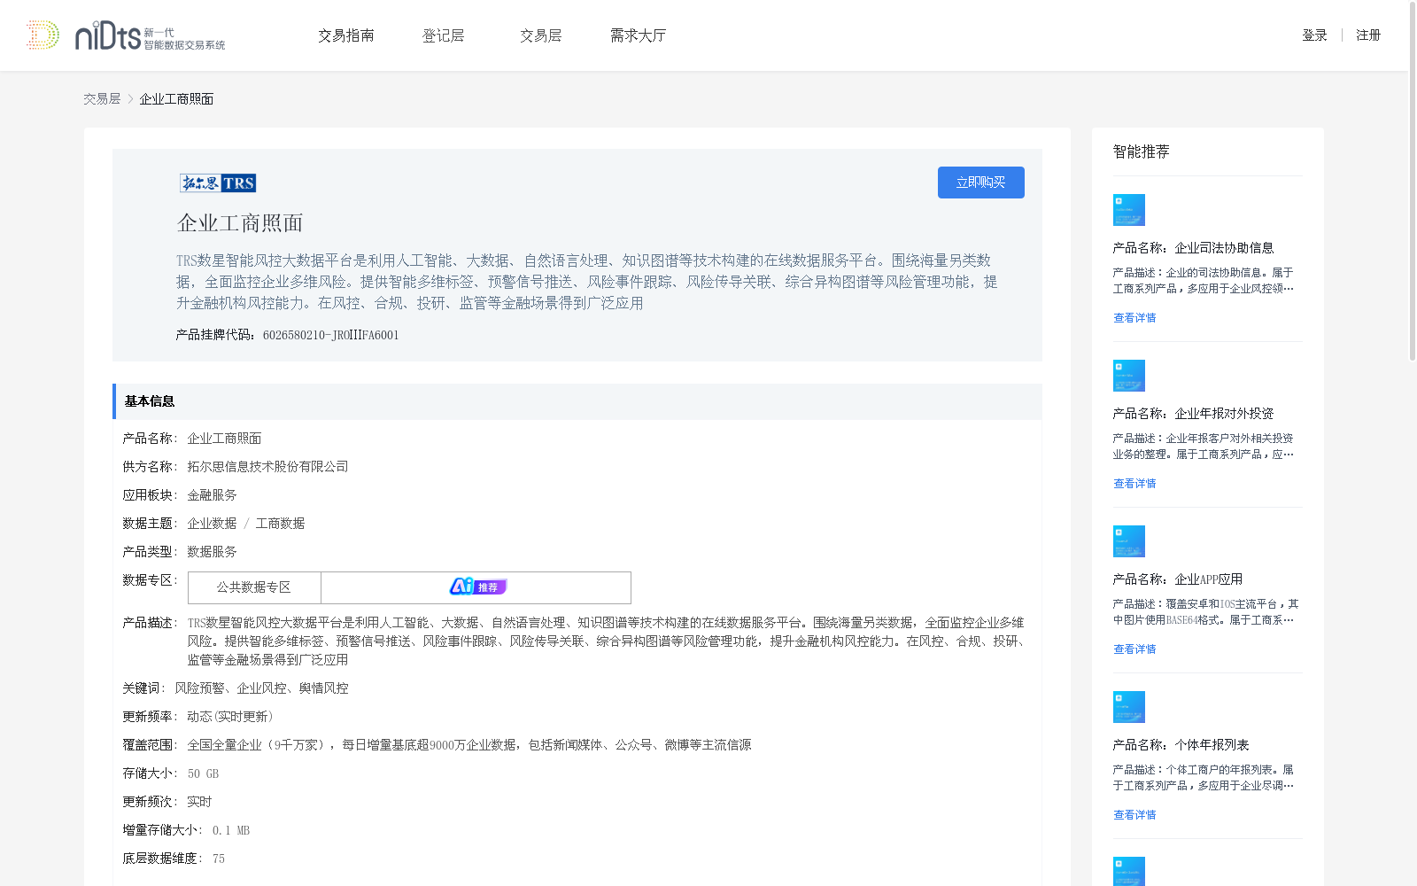Select the 公共数据专区 cell
Screen dimensions: 1417x886
(254, 587)
